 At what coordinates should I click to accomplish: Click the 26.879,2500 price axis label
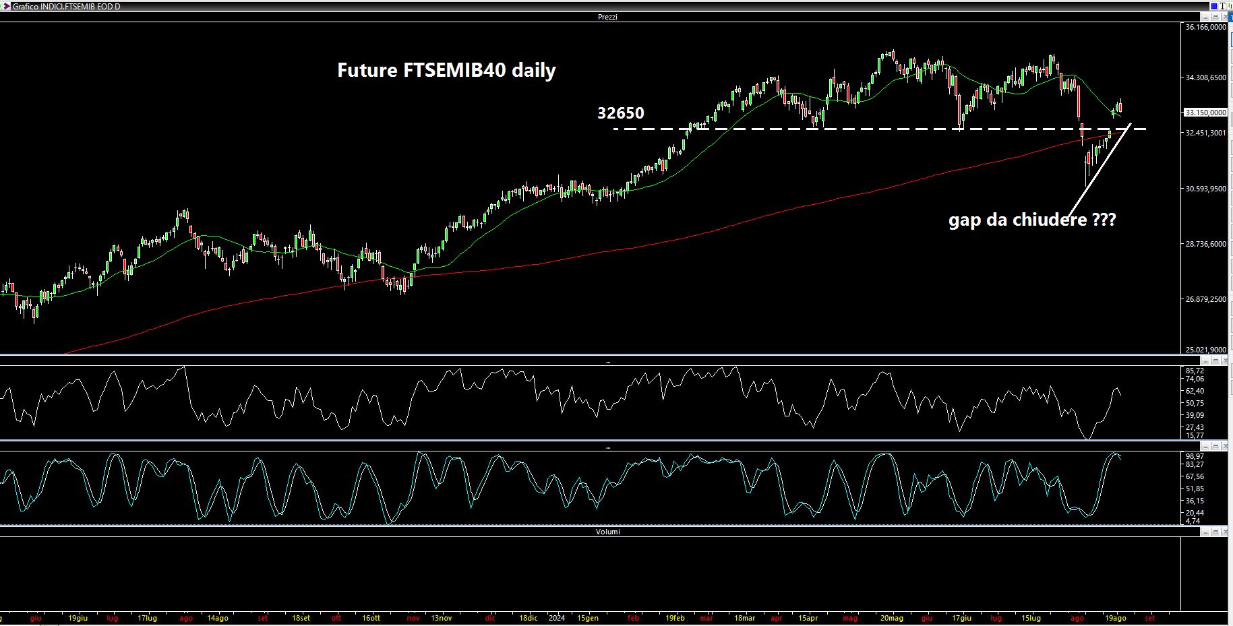click(1205, 299)
